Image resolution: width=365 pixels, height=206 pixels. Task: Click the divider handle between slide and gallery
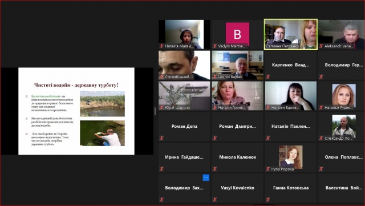point(155,111)
